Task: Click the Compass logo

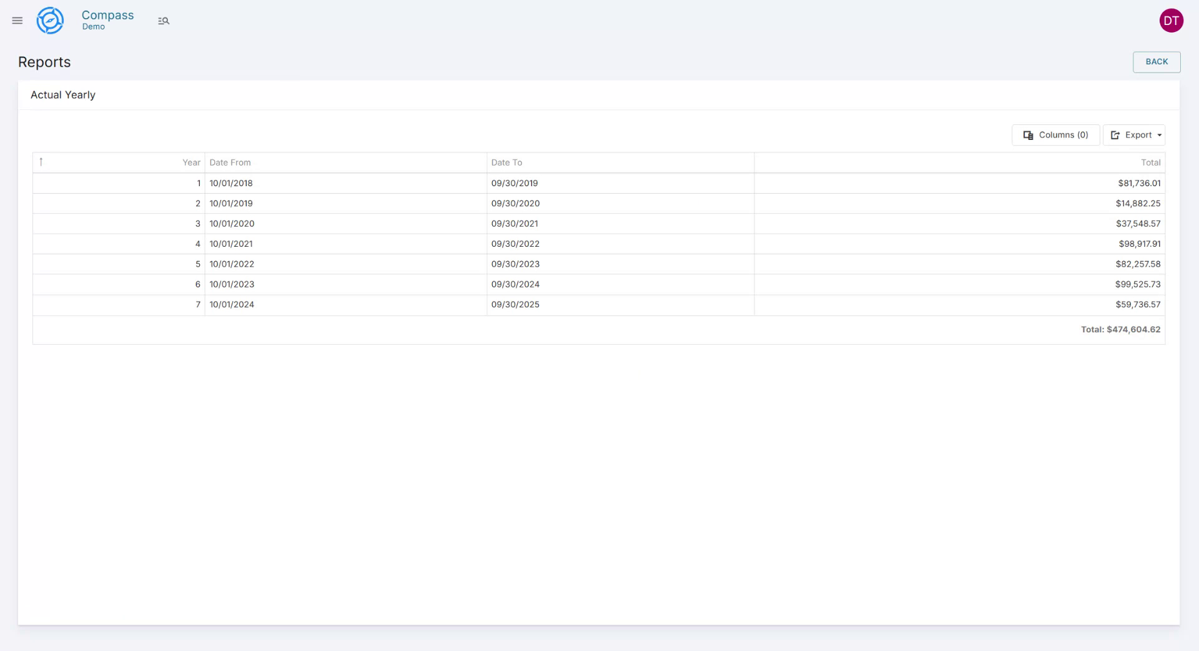Action: coord(50,20)
